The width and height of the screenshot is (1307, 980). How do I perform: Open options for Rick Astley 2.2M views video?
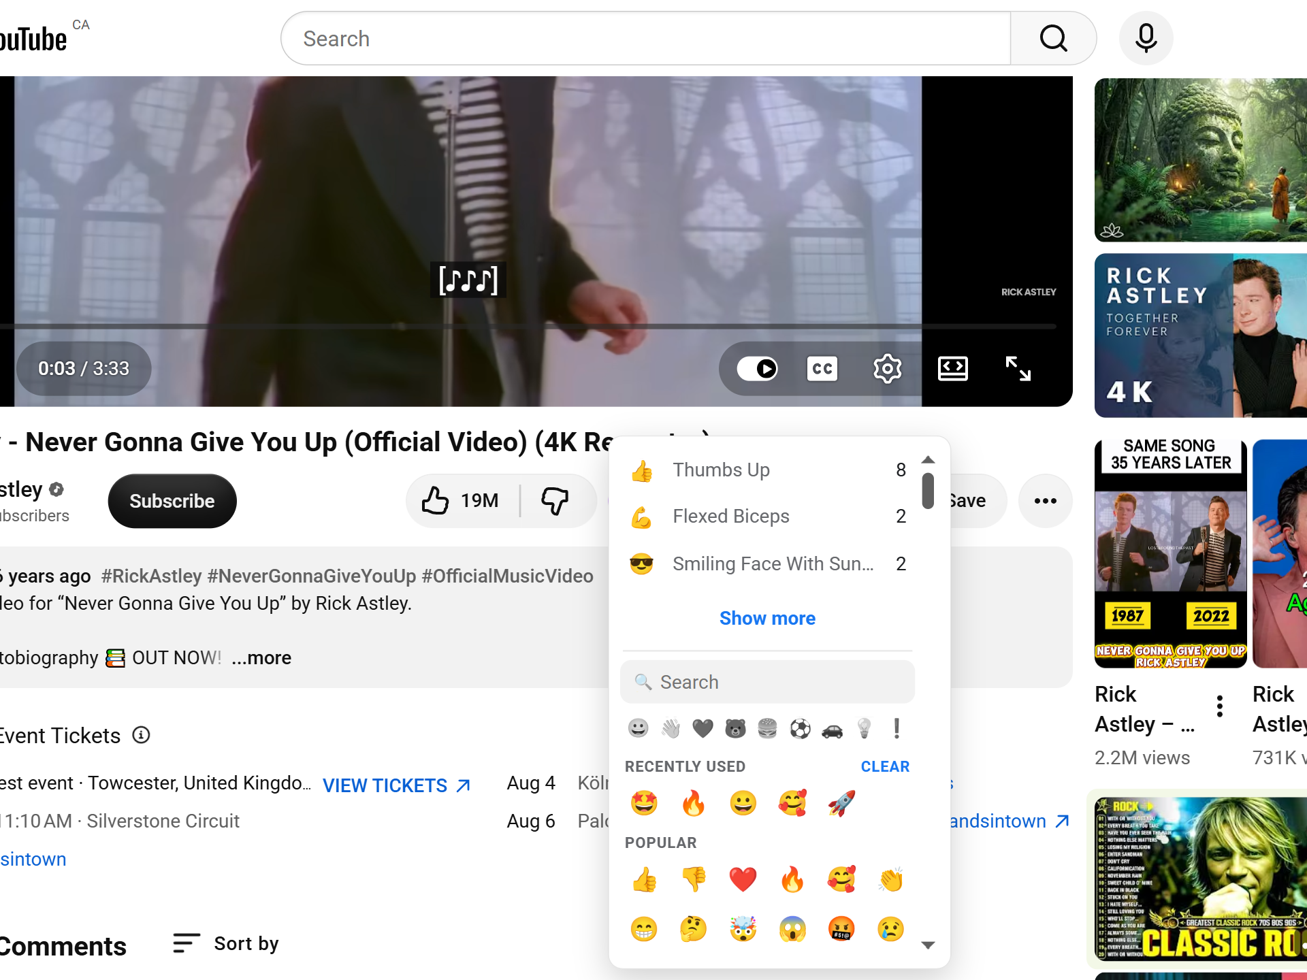1220,706
